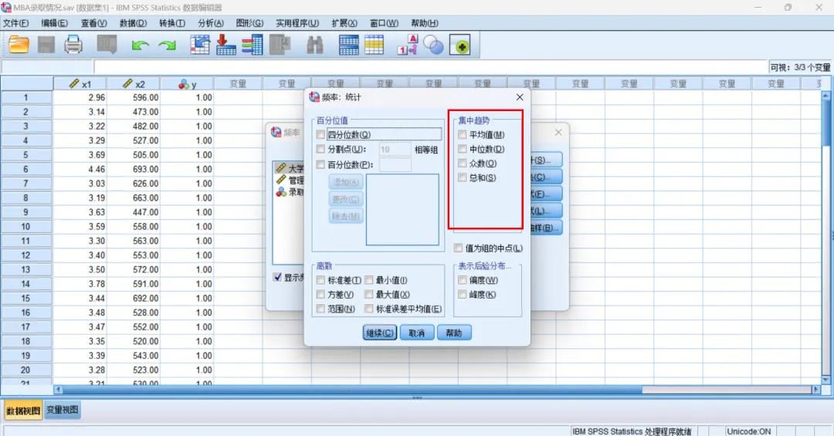The height and width of the screenshot is (436, 834).
Task: Toggle Value labels toolbar icon
Action: (x=408, y=45)
